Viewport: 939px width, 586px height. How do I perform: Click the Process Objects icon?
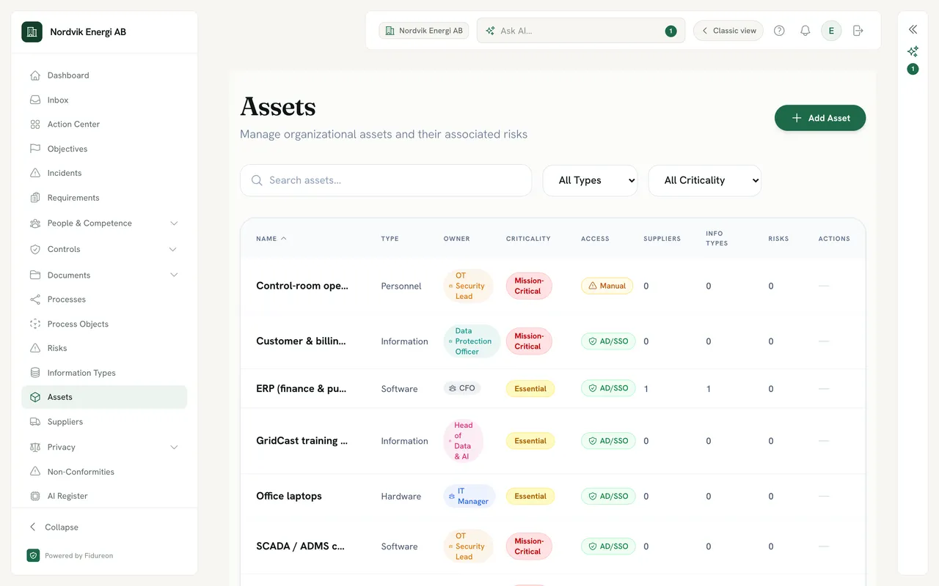(34, 324)
